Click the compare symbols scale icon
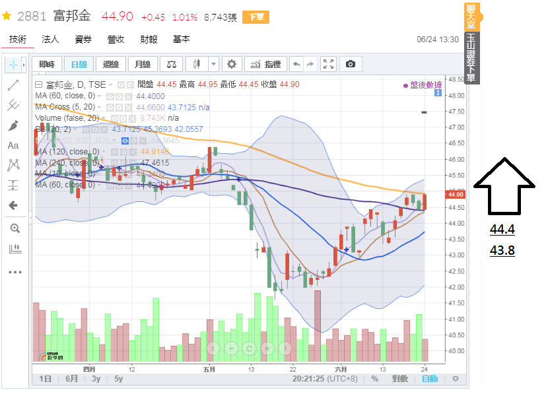Viewport: 548px width, 396px height. pyautogui.click(x=172, y=64)
